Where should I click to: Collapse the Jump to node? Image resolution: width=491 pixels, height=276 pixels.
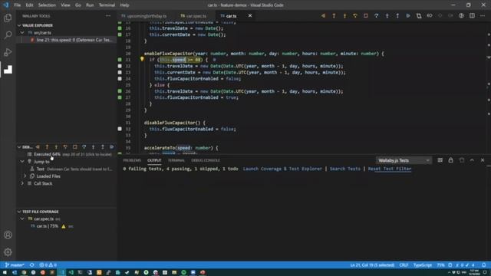point(22,162)
